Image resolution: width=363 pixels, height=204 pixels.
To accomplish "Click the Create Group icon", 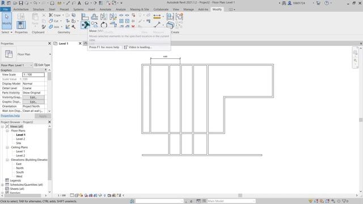I will 179,16.
